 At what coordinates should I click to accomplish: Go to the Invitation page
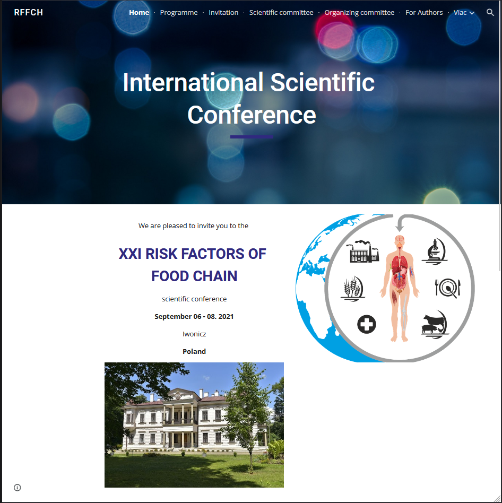[223, 13]
